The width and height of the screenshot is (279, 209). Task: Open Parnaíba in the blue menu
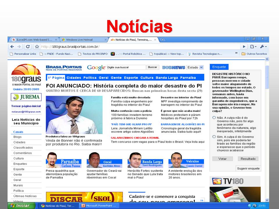[188, 78]
